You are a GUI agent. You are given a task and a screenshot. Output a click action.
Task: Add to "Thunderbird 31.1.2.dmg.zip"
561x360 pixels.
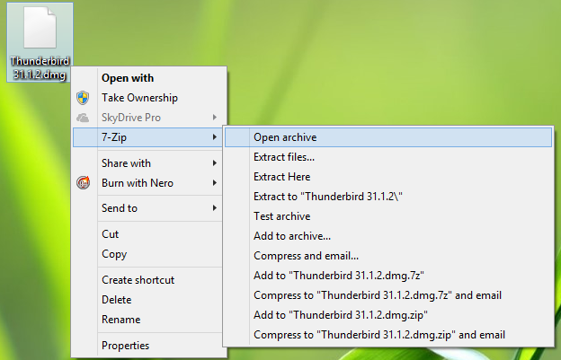tap(340, 315)
